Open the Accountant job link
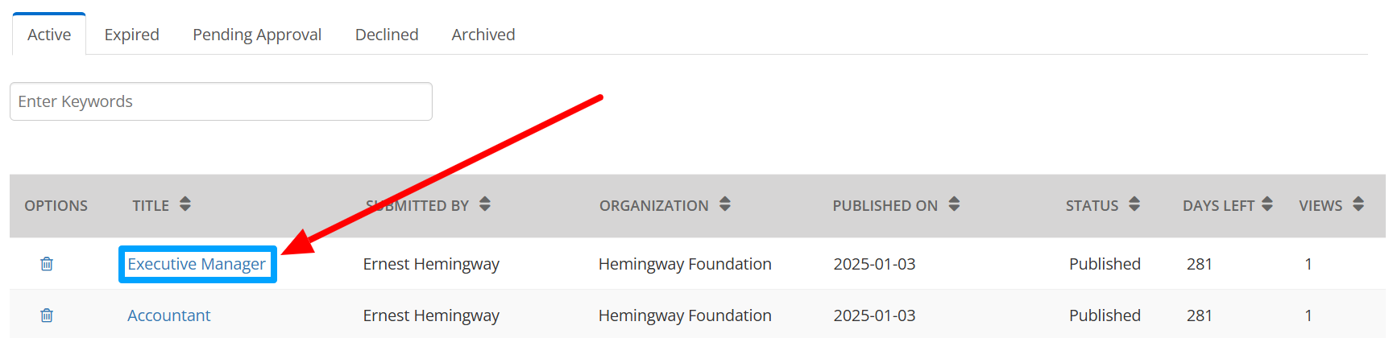 [169, 315]
